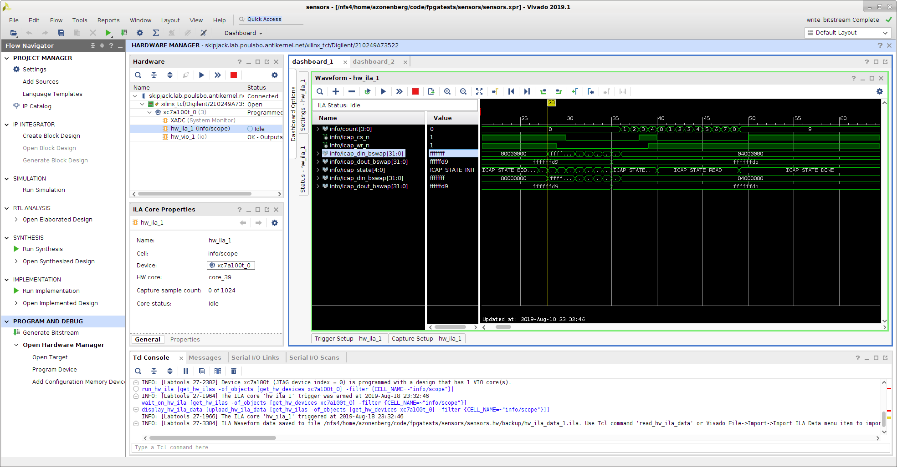Image resolution: width=897 pixels, height=467 pixels.
Task: Run trigger for ILA in waveform toolbar
Action: tap(384, 91)
